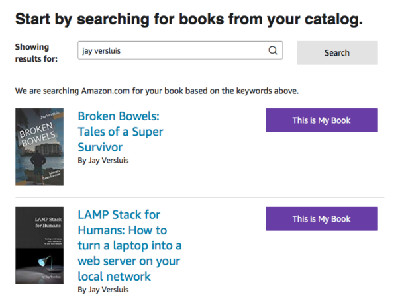Screen dimensions: 404x303
Task: Open the Broken Bowels book cover thumbnail
Action: pyautogui.click(x=40, y=147)
